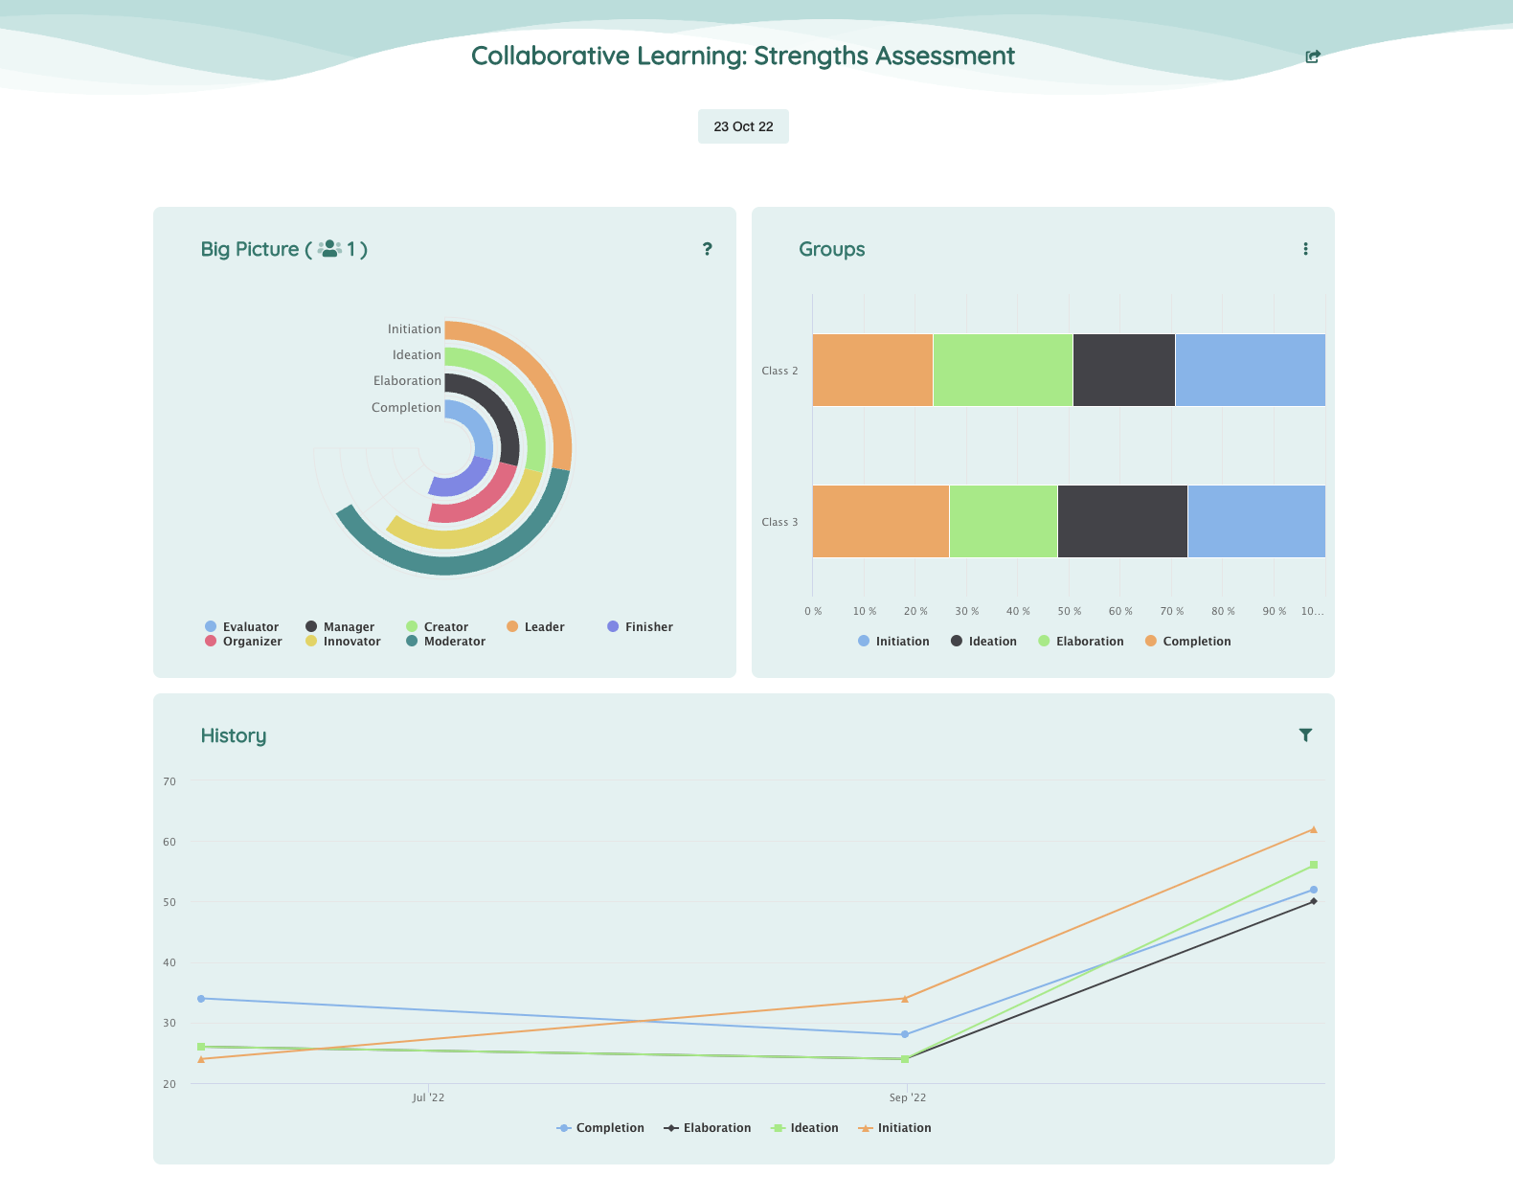
Task: Toggle Elaboration in the Groups legend
Action: click(1081, 641)
